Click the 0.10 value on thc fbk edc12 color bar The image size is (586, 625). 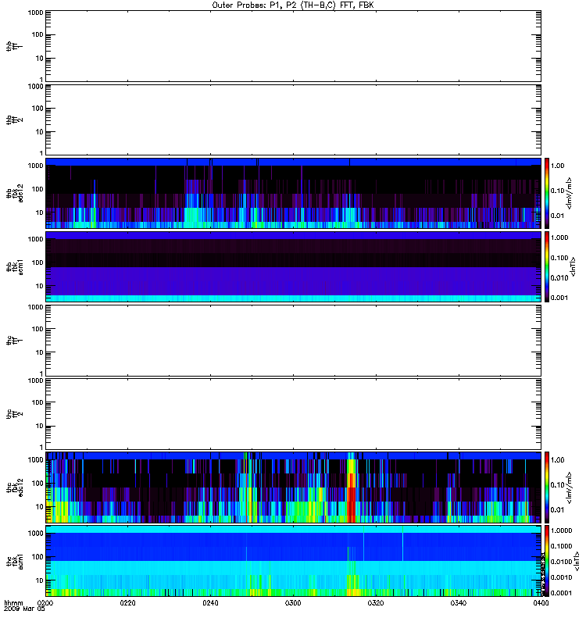pyautogui.click(x=557, y=485)
